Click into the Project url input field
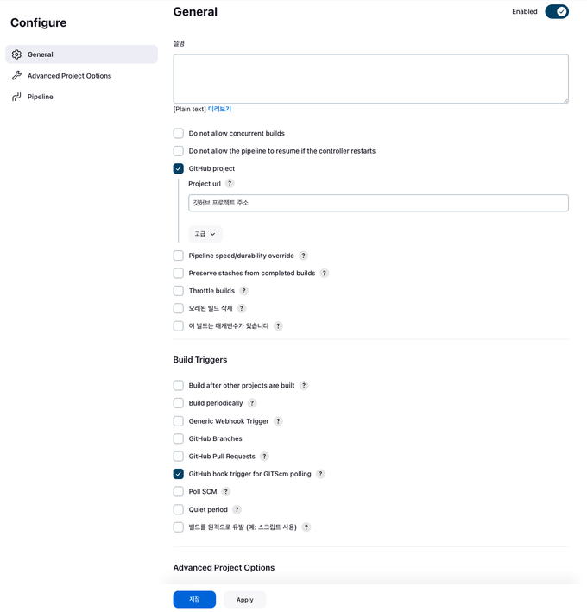587x612 pixels. coord(378,203)
